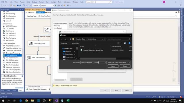This screenshot has width=184, height=103.
Task: Open Quick access in navigation pane
Action: coord(68,48)
